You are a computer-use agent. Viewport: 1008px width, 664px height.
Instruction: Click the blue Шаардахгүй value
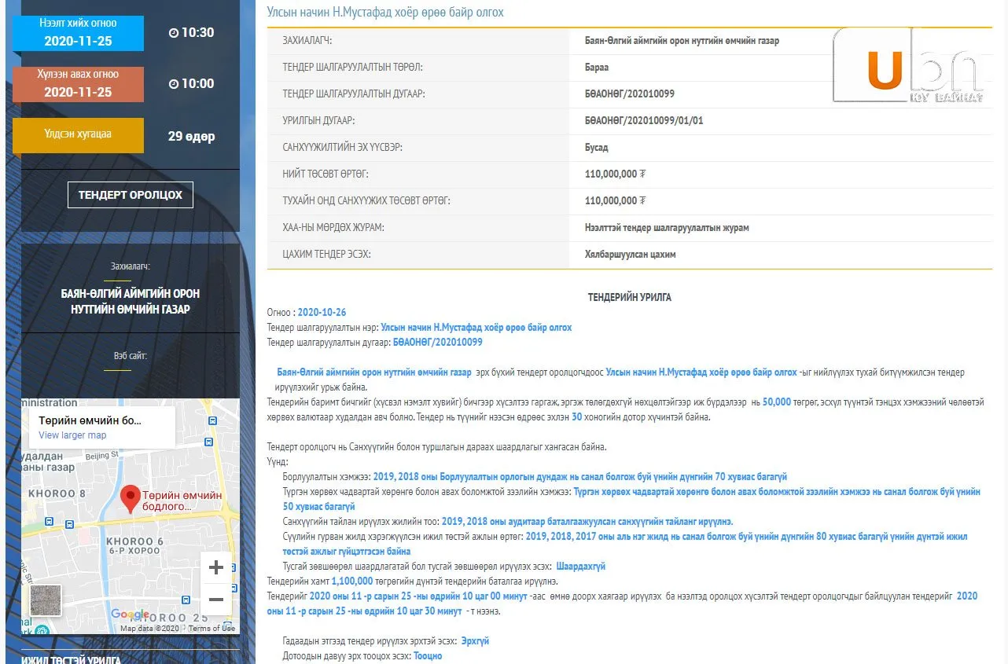581,567
